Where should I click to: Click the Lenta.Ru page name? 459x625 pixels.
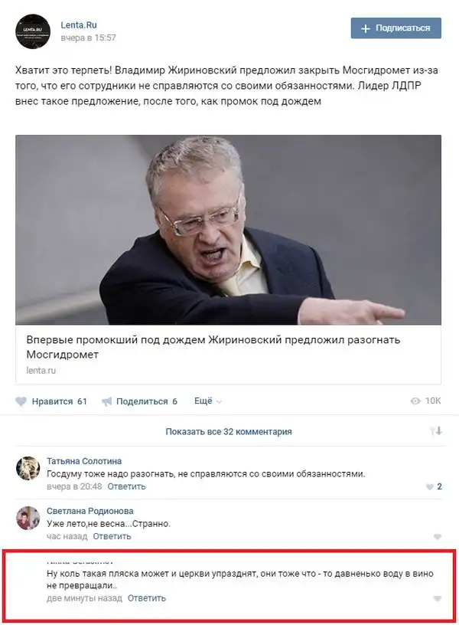pos(79,25)
